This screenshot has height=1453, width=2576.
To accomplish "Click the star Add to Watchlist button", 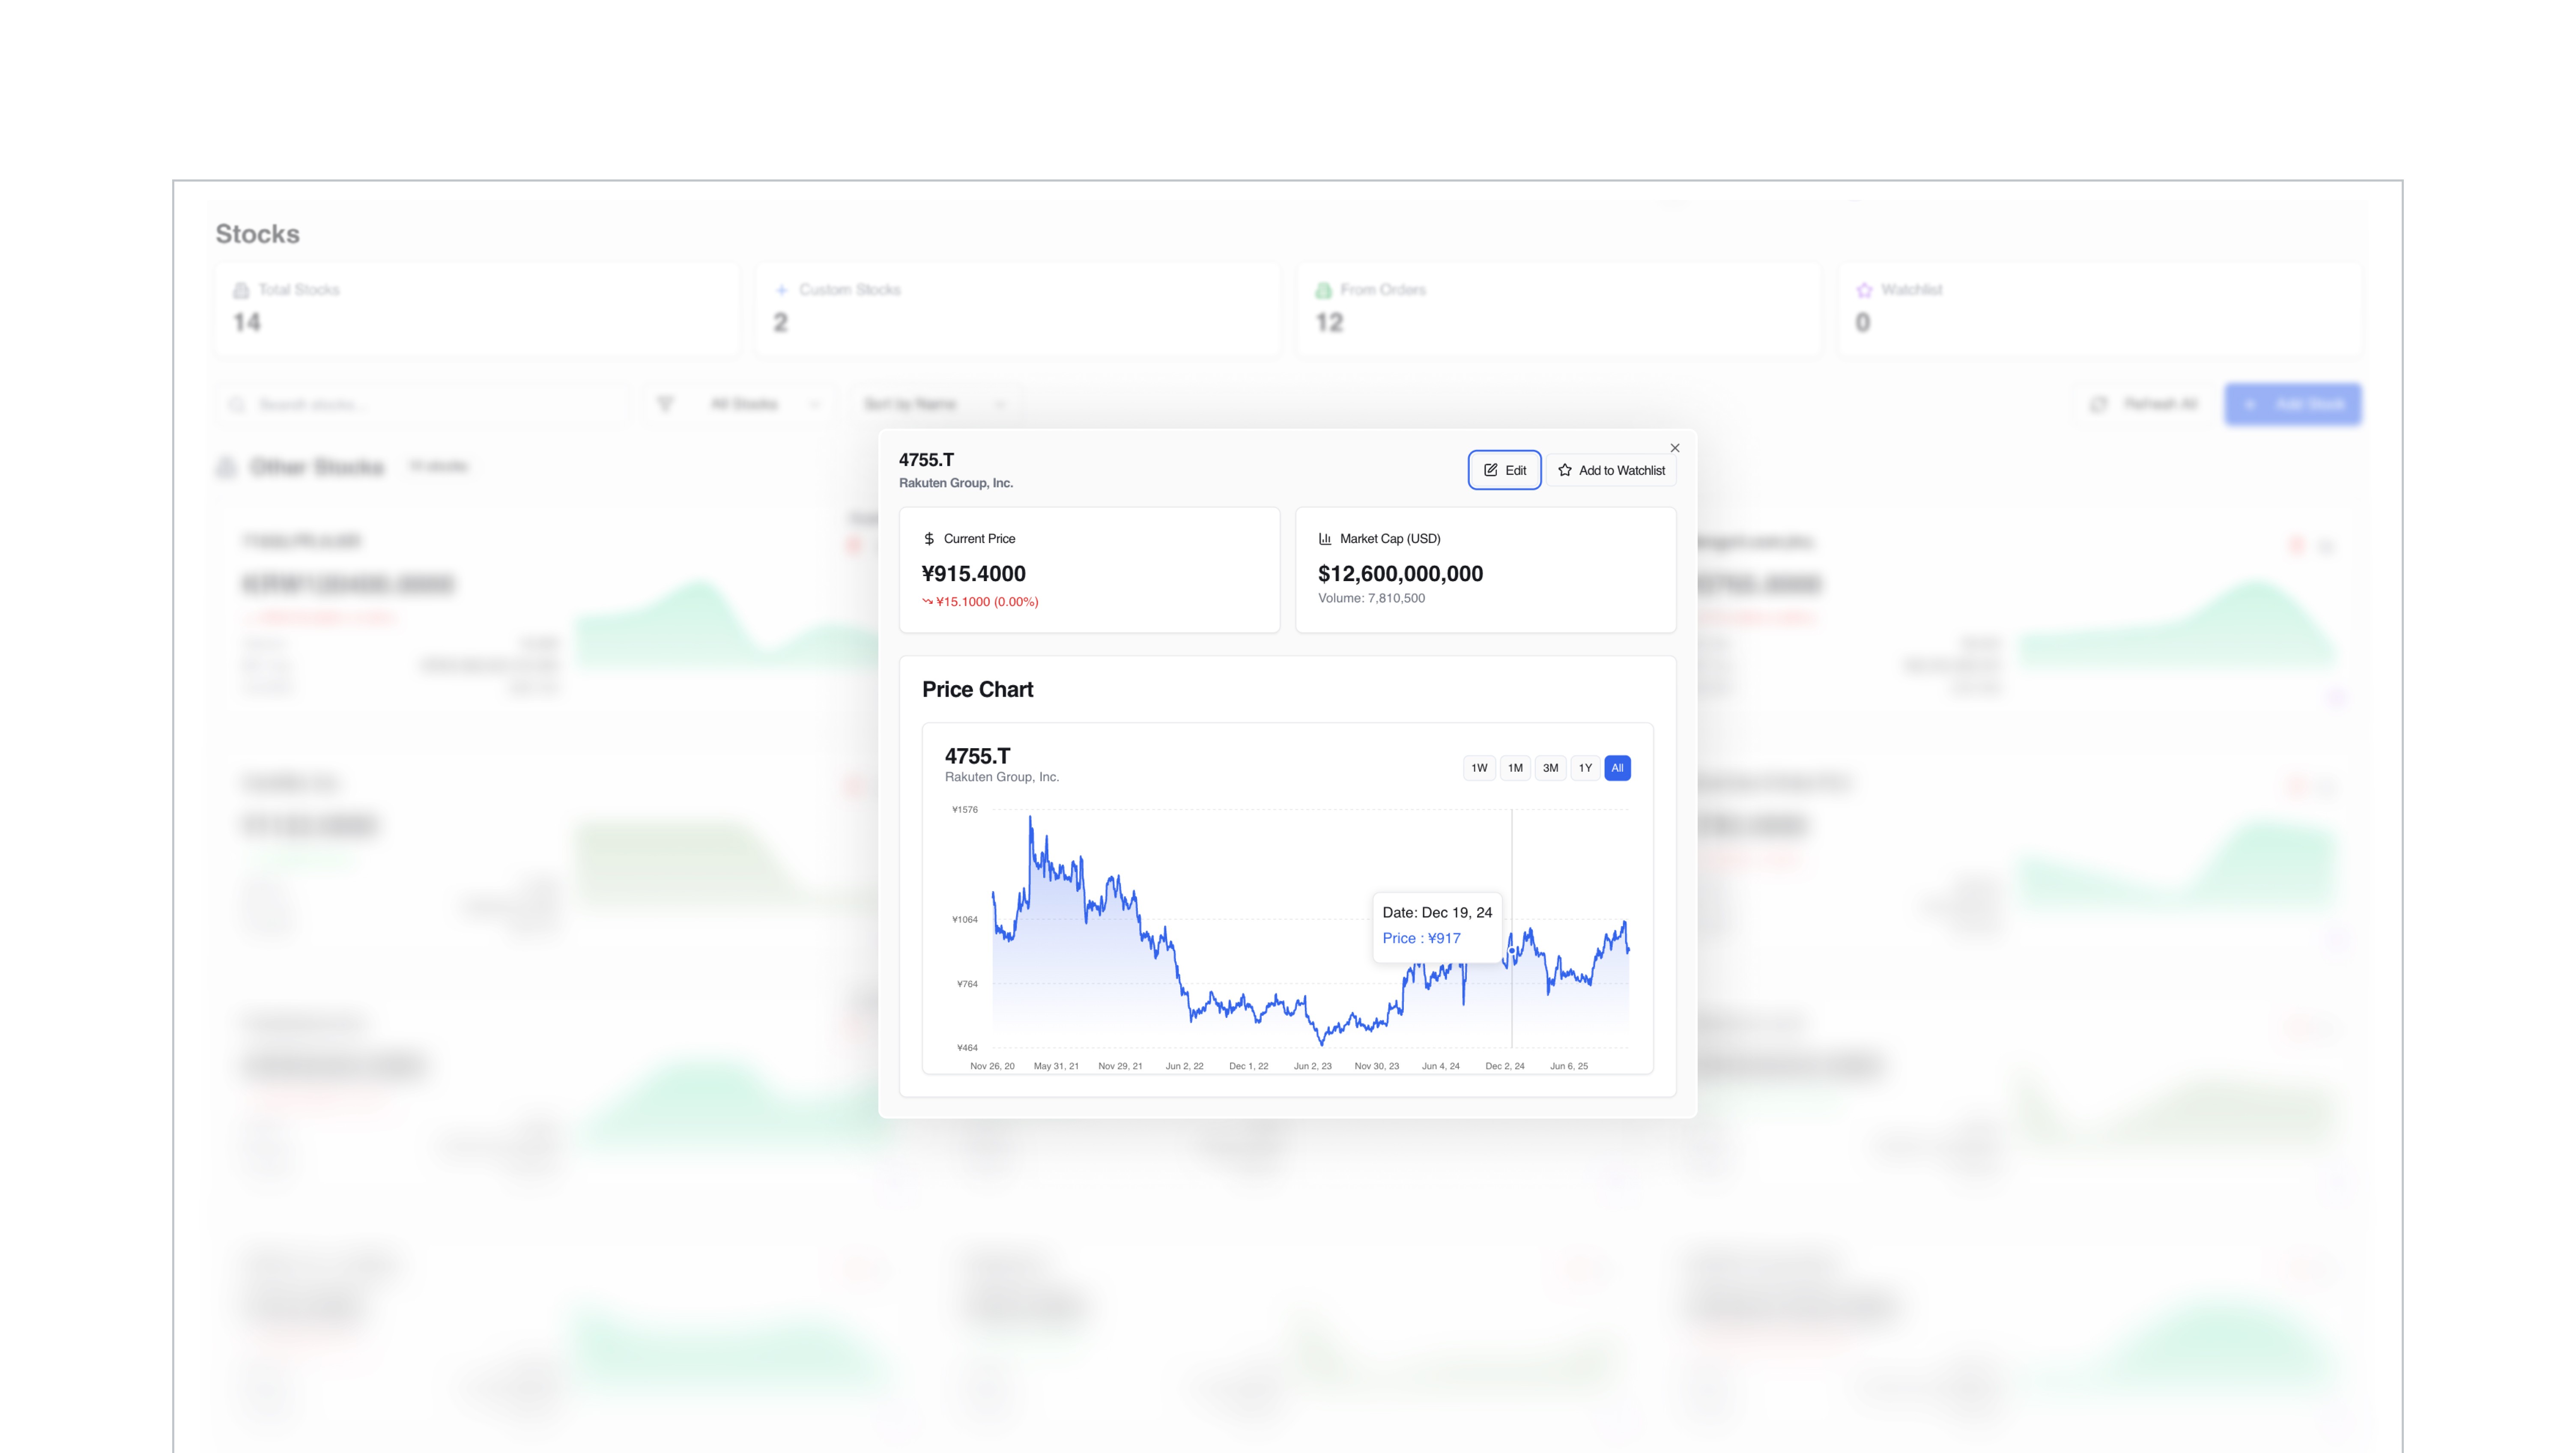I will pyautogui.click(x=1611, y=470).
